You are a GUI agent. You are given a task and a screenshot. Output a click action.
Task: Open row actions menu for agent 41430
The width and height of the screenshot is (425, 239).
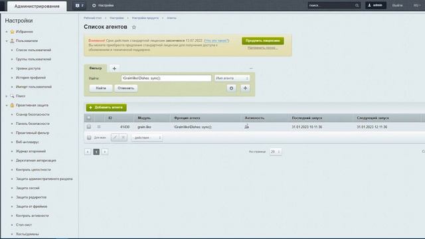[x=99, y=127]
